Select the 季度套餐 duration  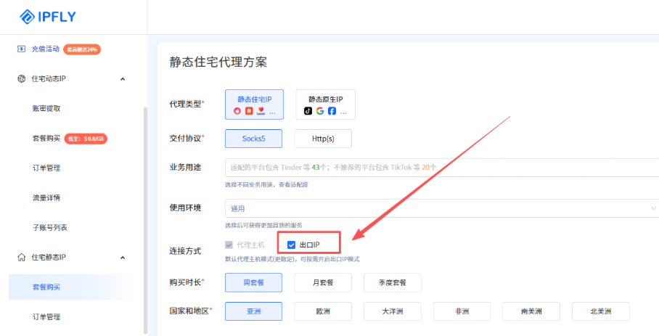coord(392,282)
